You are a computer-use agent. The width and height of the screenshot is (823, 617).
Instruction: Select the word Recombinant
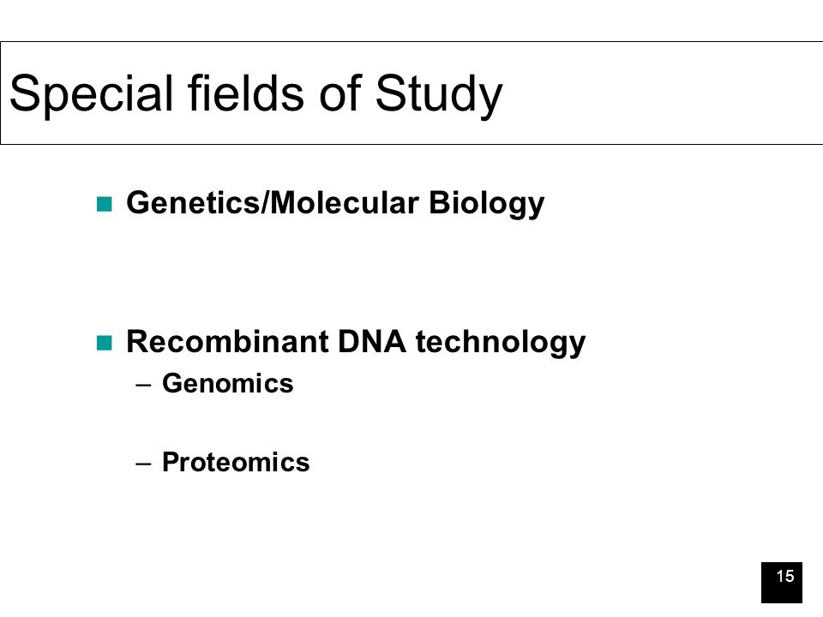coord(227,342)
